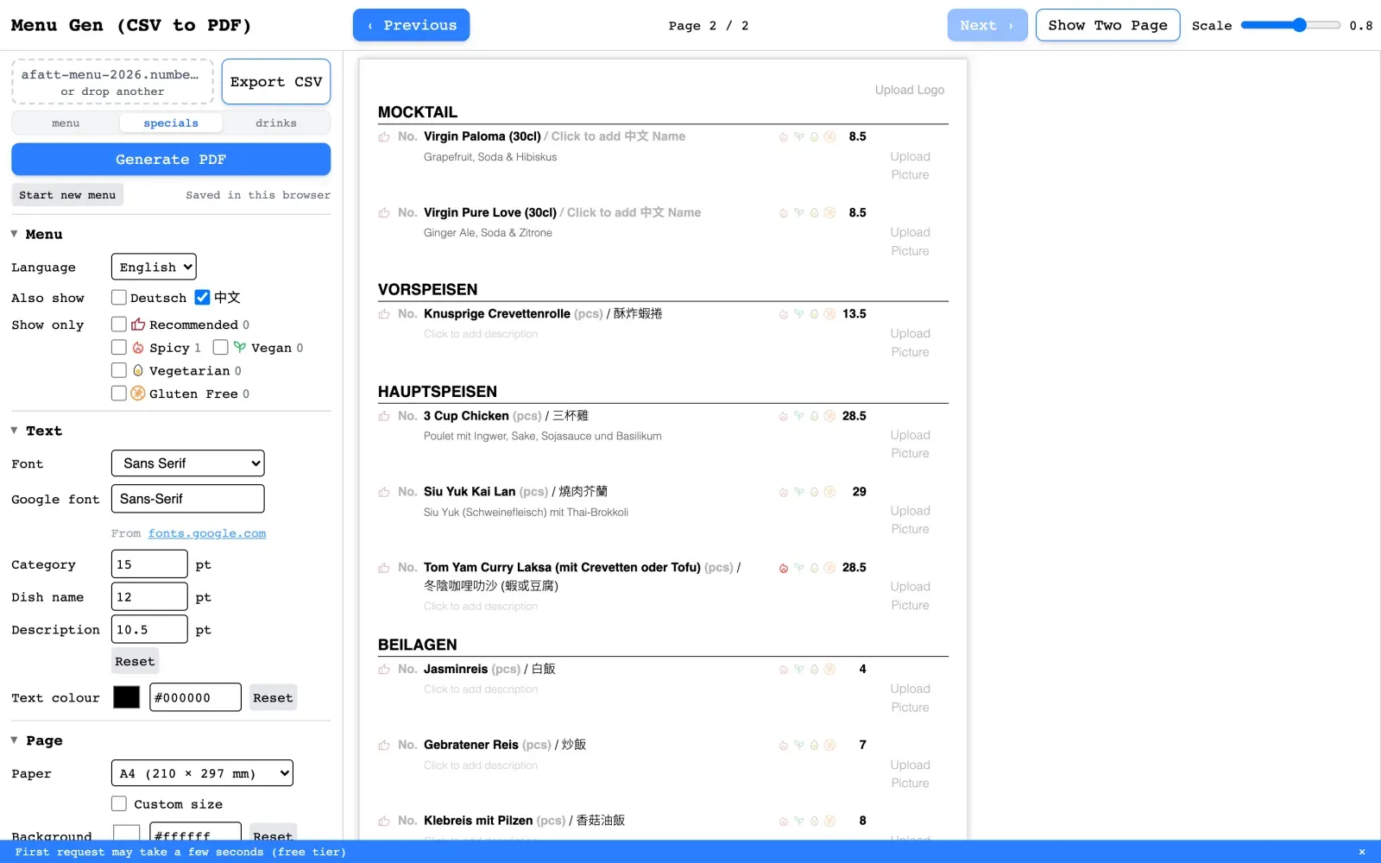This screenshot has height=863, width=1381.
Task: Check the Spicy show-only filter
Action: coord(119,347)
